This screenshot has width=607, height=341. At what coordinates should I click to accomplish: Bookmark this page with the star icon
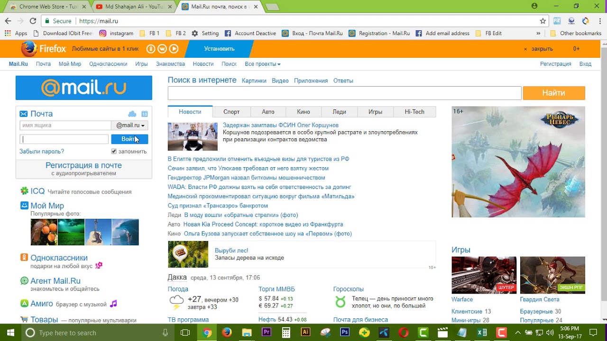(543, 21)
